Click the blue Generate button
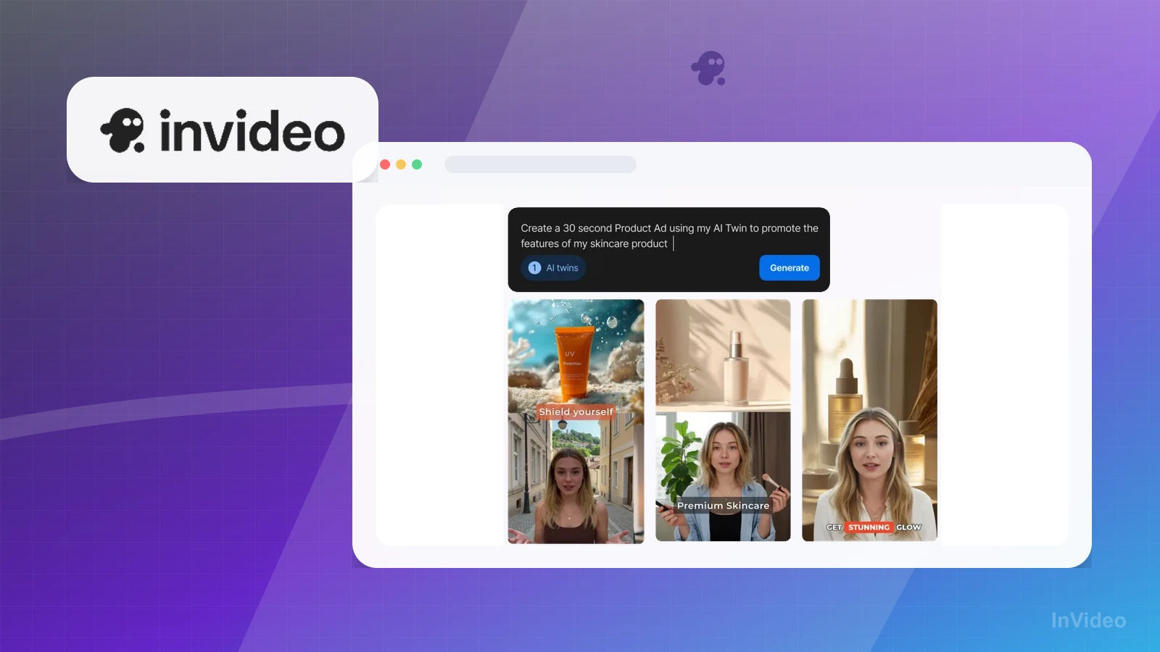1160x652 pixels. tap(789, 267)
